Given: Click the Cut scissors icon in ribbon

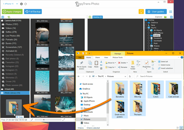Looking at the screenshot, I should [101, 62].
